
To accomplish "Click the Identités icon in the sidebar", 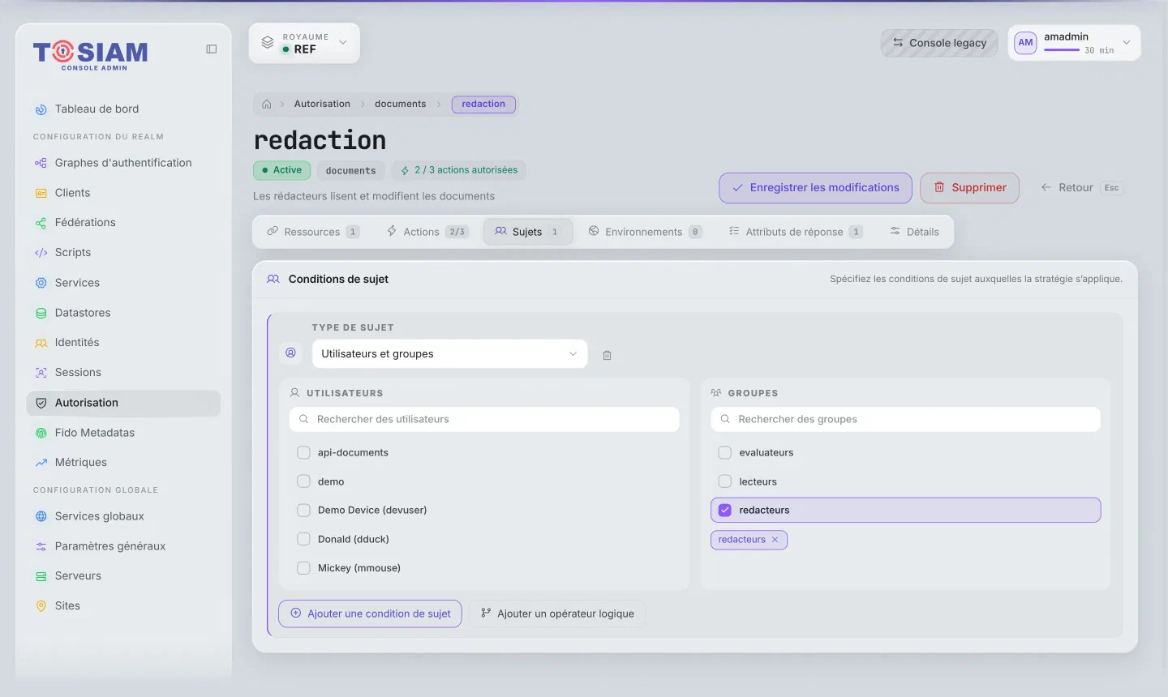I will pyautogui.click(x=41, y=343).
